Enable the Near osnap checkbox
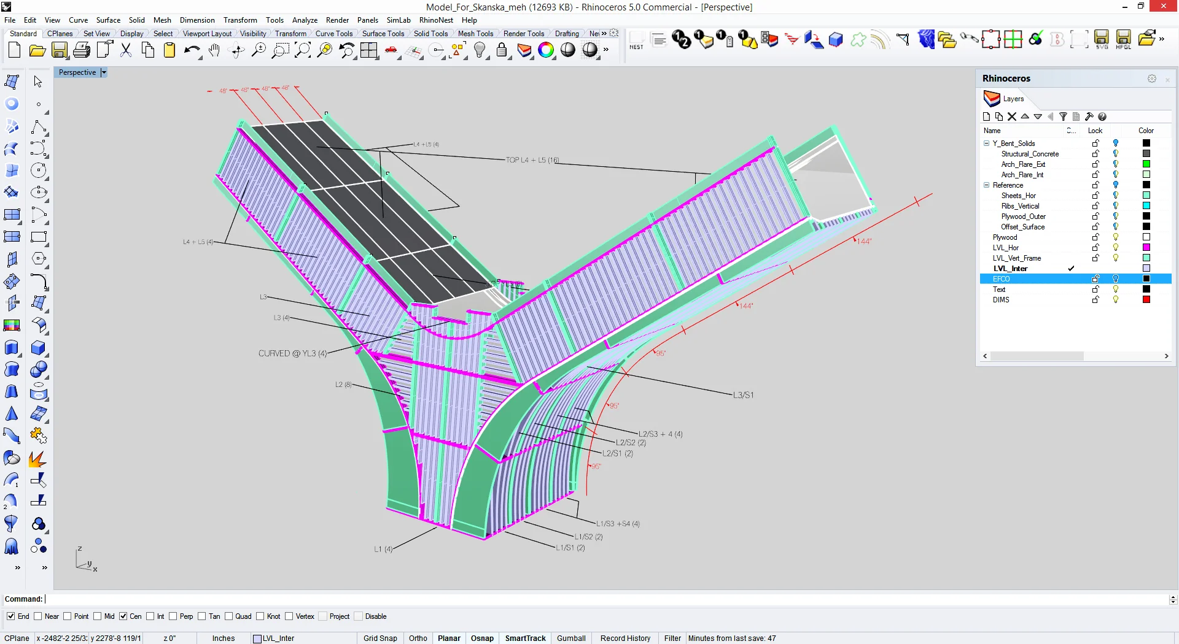 (x=38, y=616)
